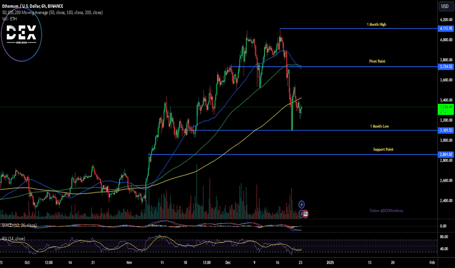The image size is (455, 268).
Task: Open the USD currency selector
Action: [445, 6]
